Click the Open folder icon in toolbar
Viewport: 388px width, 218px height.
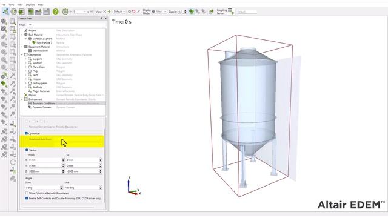[38, 12]
